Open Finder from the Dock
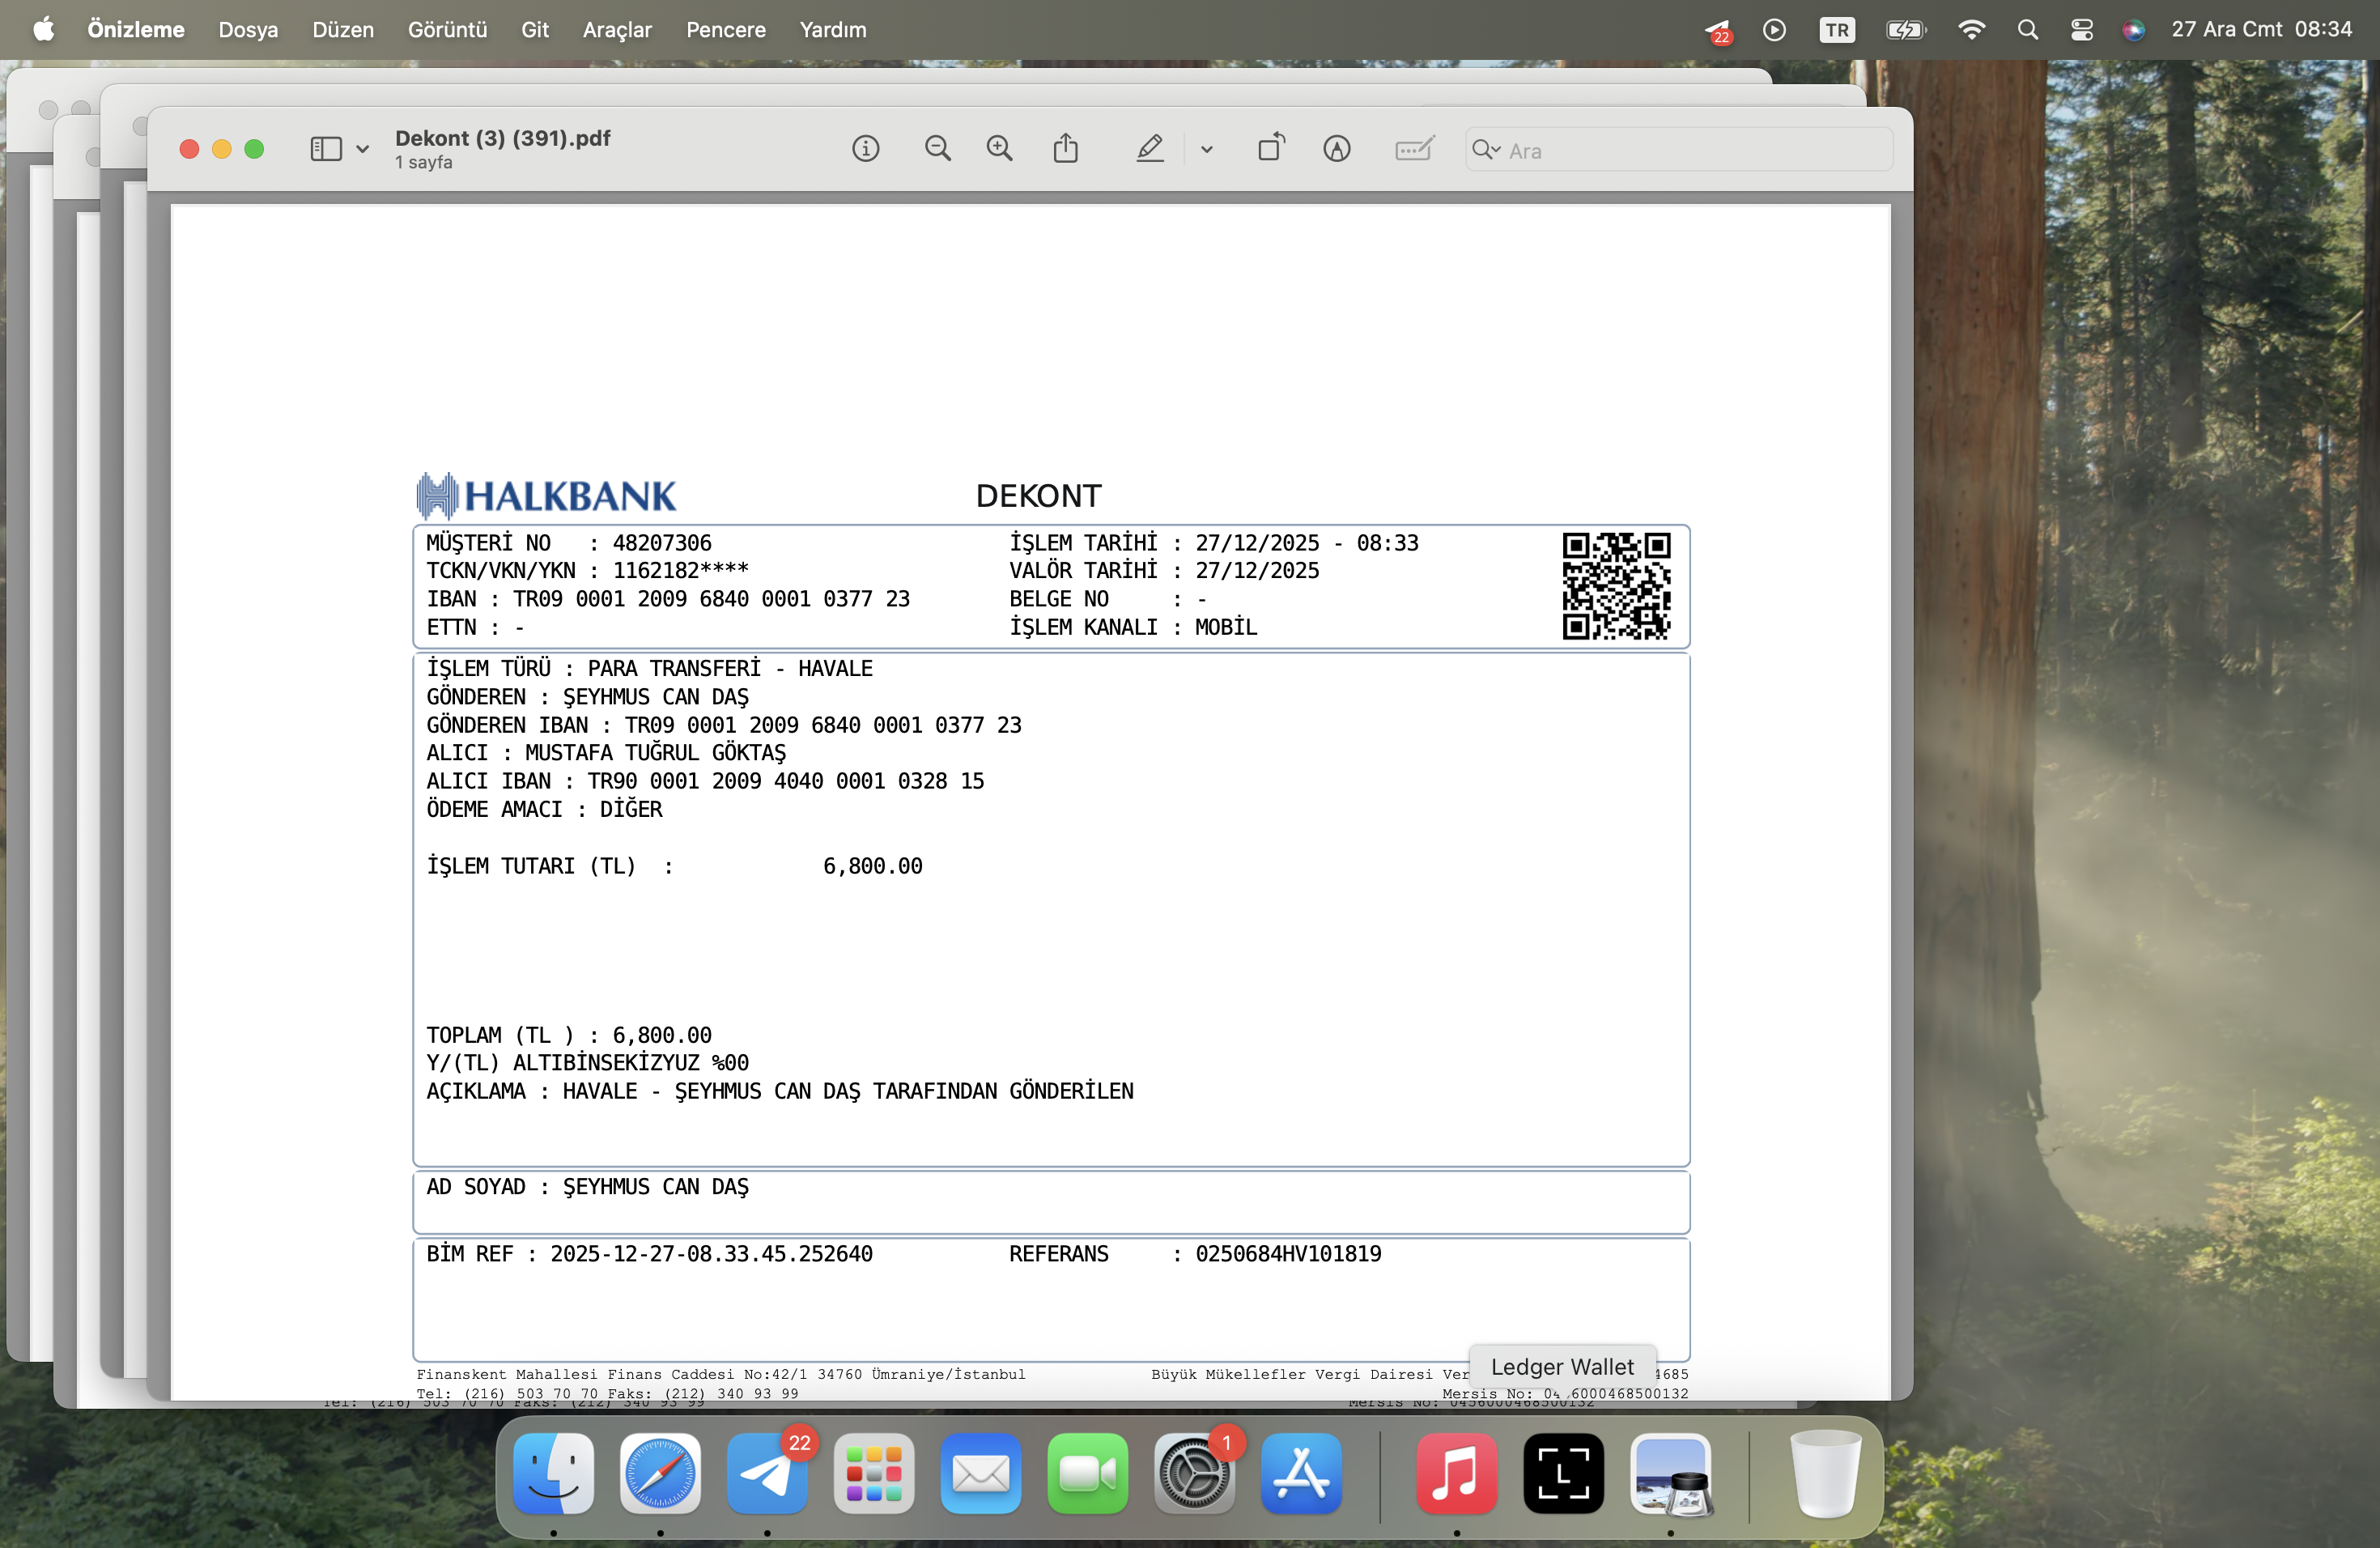Image resolution: width=2380 pixels, height=1548 pixels. 554,1473
